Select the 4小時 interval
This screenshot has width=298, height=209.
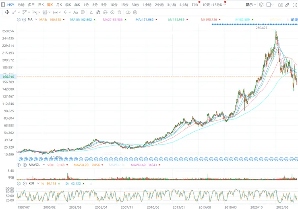(x=184, y=5)
